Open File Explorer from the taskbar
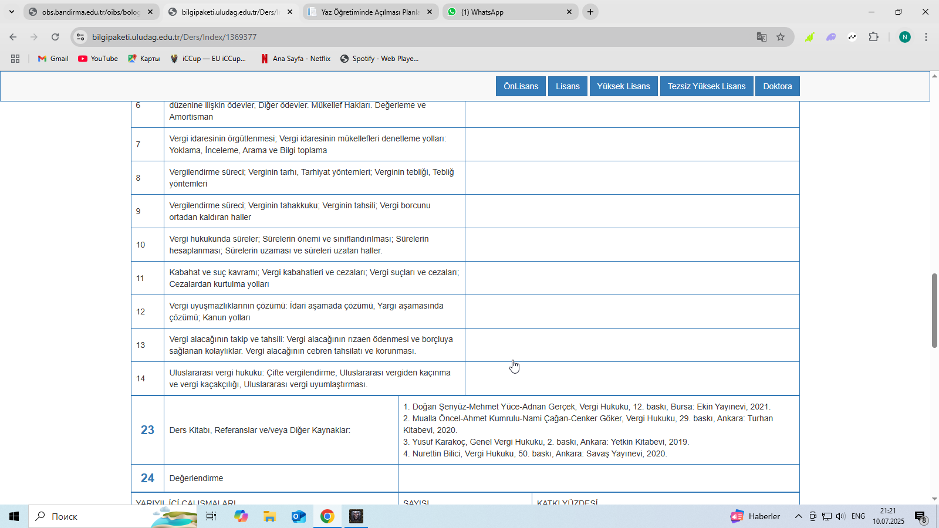The width and height of the screenshot is (939, 528). pos(270,516)
